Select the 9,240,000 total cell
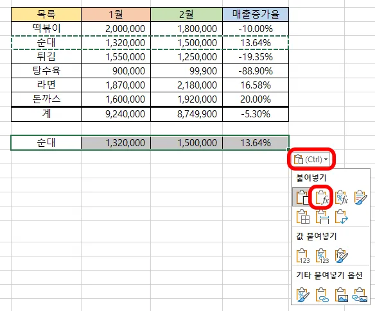The width and height of the screenshot is (375, 311). (x=116, y=114)
